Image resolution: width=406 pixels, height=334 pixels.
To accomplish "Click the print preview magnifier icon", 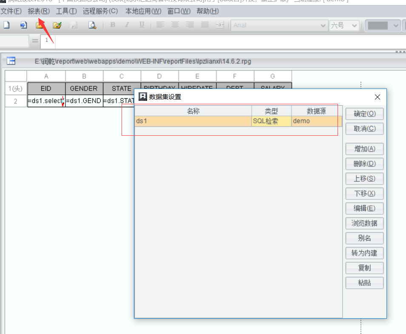I will 92,25.
